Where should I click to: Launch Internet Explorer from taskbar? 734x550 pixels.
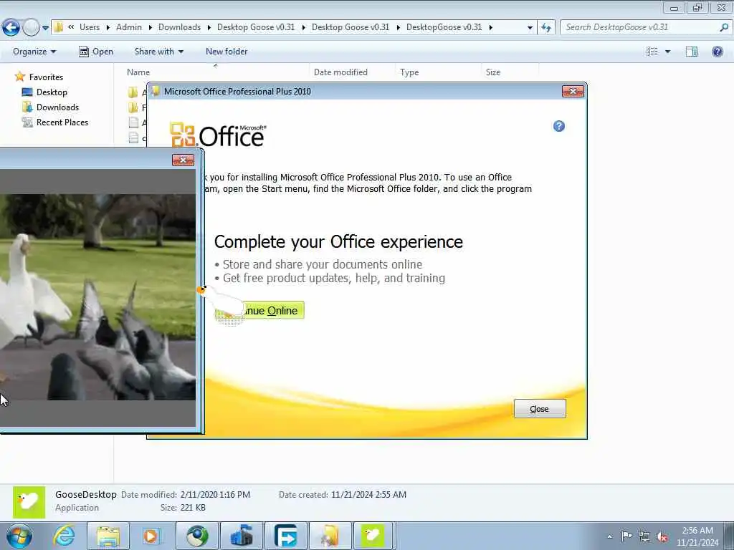[x=63, y=536]
